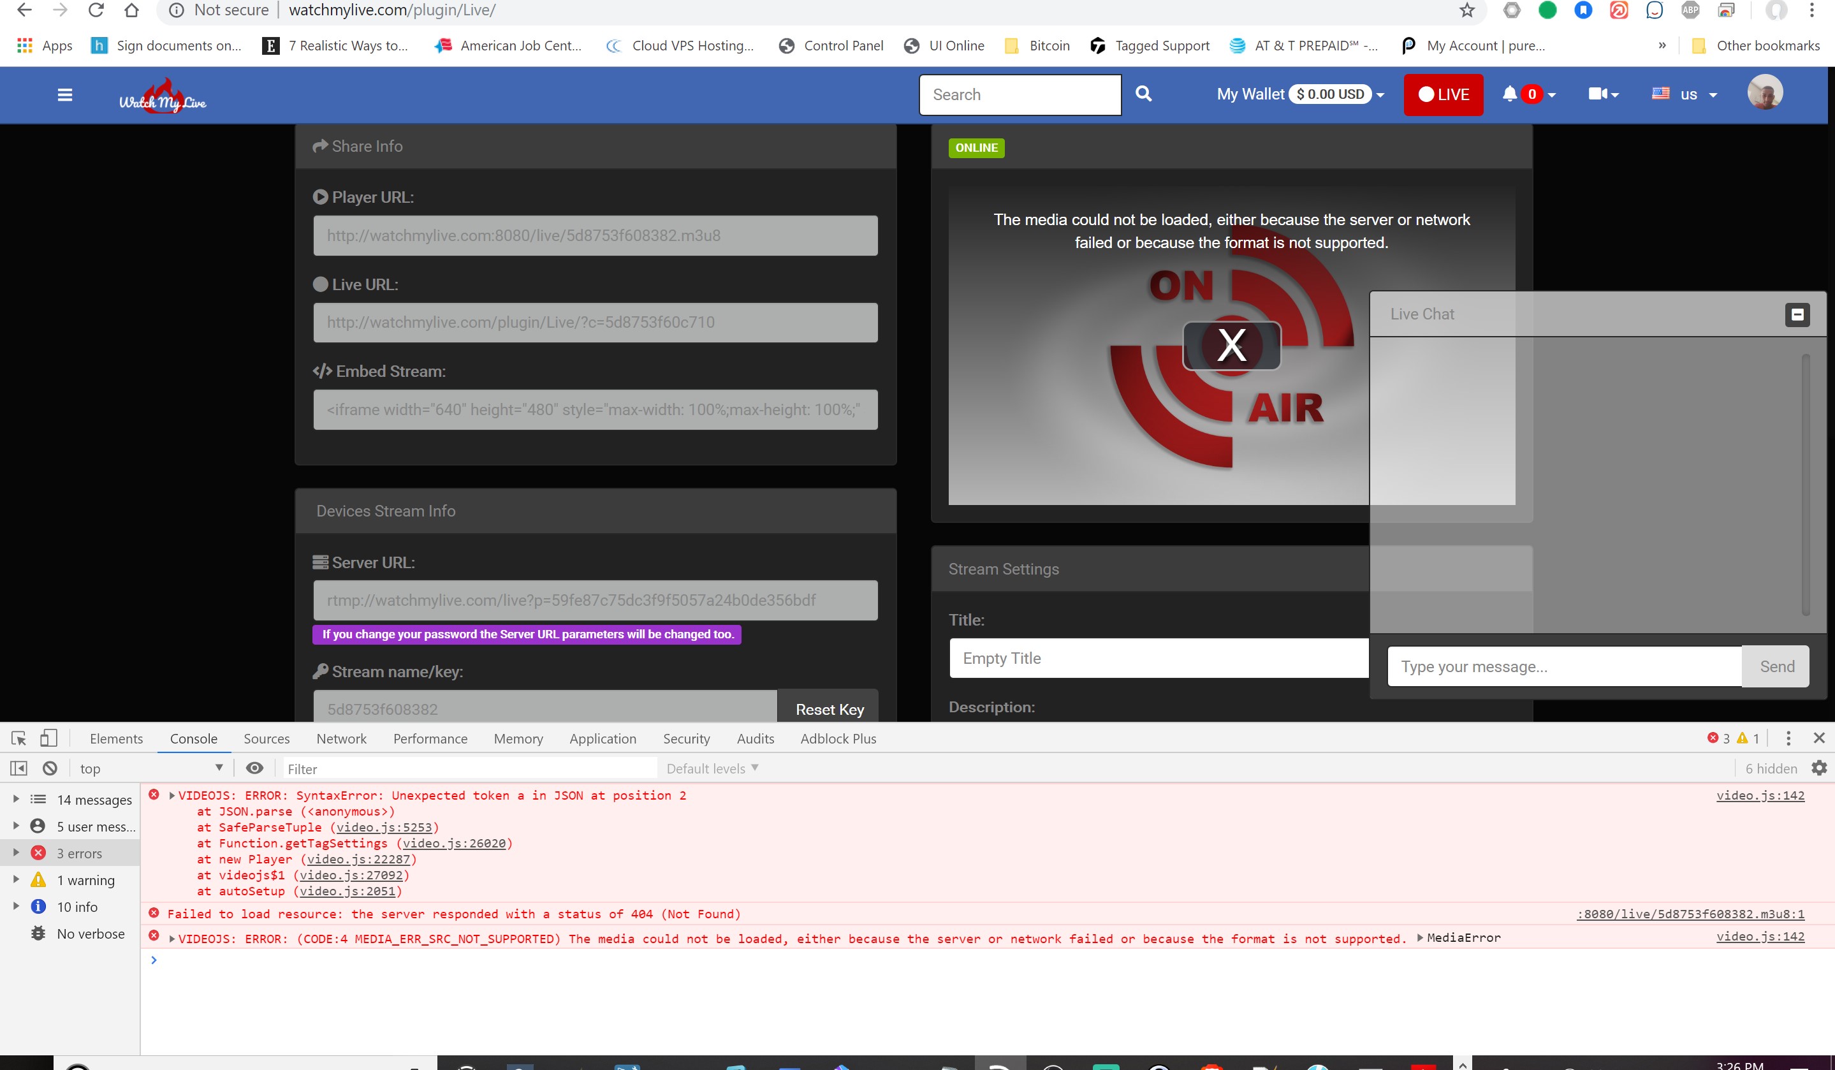Toggle the device toolbar in DevTools
Viewport: 1835px width, 1070px height.
49,738
